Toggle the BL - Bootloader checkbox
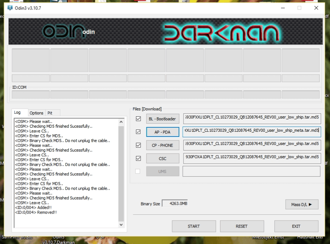330x244 pixels. 138,119
